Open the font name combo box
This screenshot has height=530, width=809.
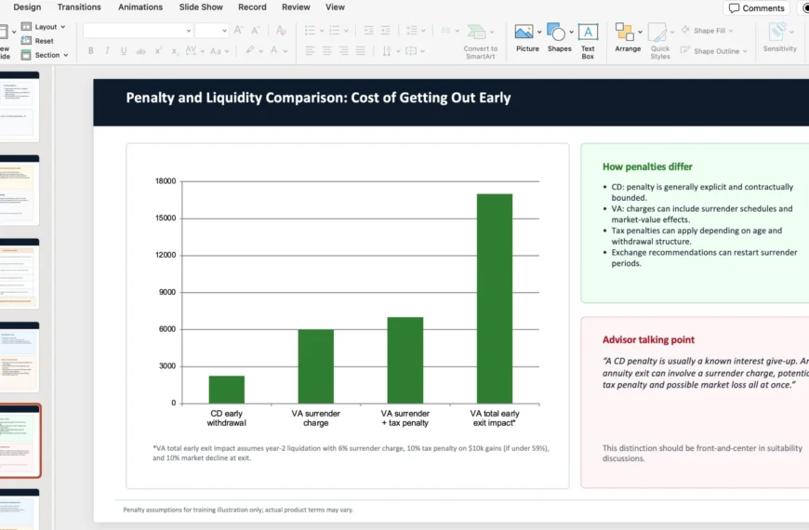coord(137,31)
